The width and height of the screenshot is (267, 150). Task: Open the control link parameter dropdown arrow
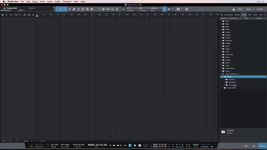coord(52,10)
